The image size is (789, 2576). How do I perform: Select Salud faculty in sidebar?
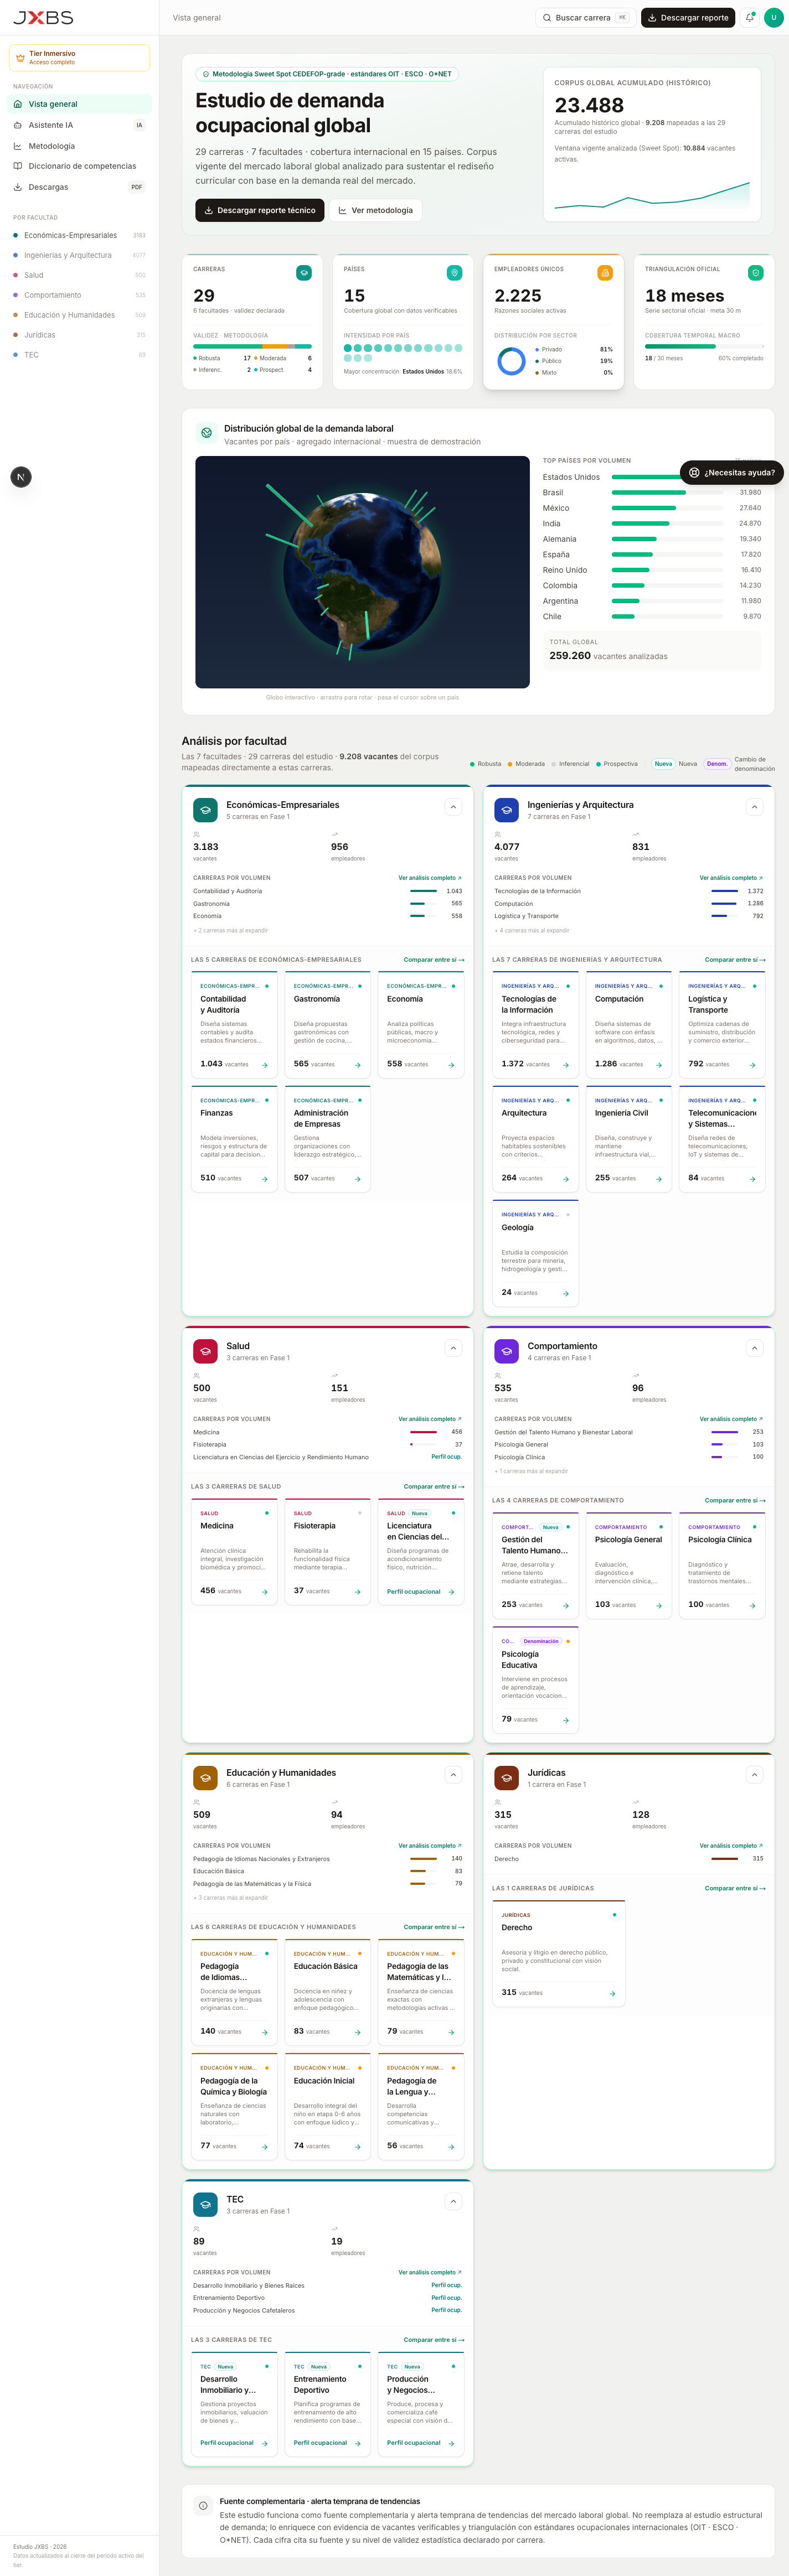[79, 275]
